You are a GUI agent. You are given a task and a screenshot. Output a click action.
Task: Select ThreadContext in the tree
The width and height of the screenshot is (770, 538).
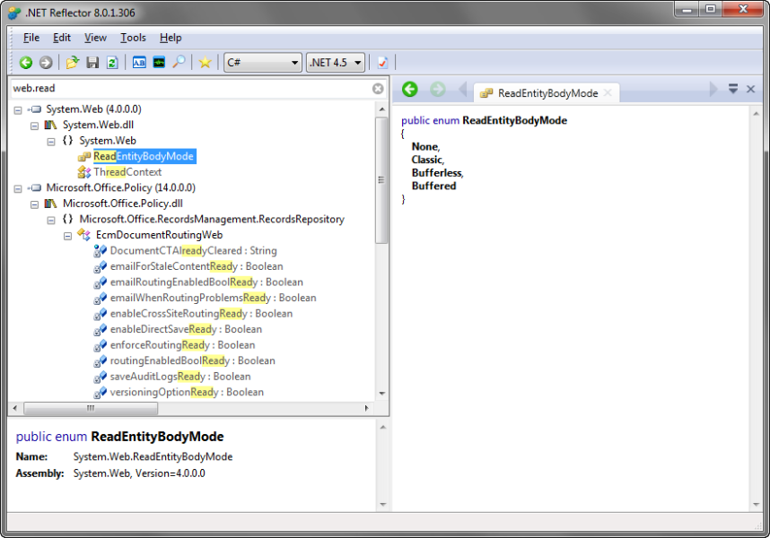pyautogui.click(x=127, y=172)
